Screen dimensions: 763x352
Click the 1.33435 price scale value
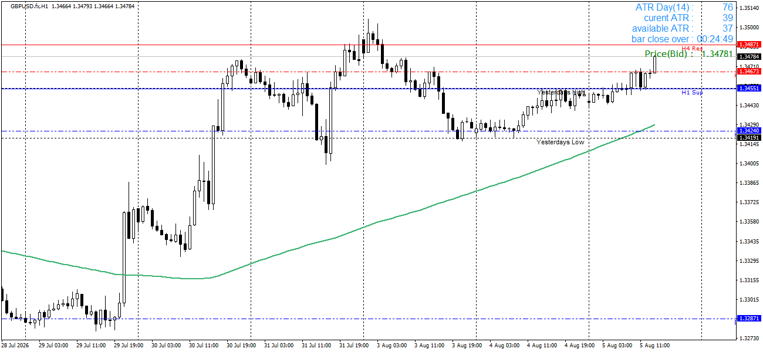750,241
